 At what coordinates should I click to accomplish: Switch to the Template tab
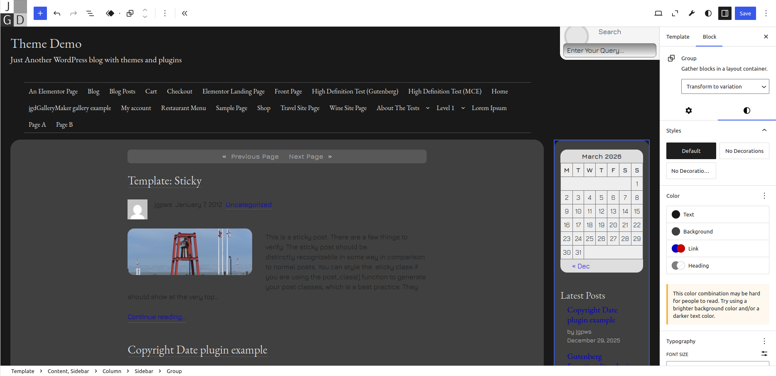(x=678, y=37)
